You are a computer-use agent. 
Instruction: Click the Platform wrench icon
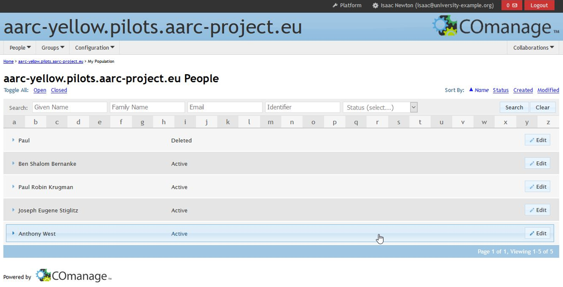(335, 6)
